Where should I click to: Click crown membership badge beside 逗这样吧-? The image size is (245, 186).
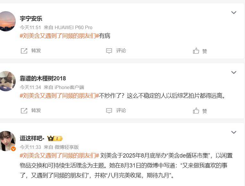(x=55, y=138)
